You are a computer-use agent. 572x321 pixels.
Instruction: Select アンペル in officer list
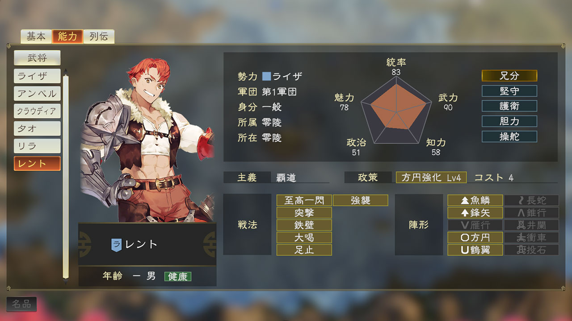[x=37, y=93]
